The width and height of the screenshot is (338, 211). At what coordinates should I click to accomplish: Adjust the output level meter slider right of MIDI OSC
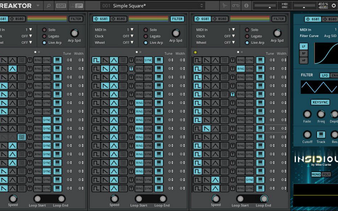pyautogui.click(x=304, y=6)
